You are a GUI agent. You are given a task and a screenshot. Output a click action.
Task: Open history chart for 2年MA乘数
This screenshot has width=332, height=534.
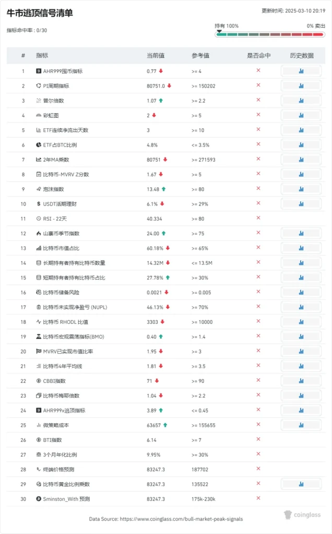pyautogui.click(x=301, y=160)
